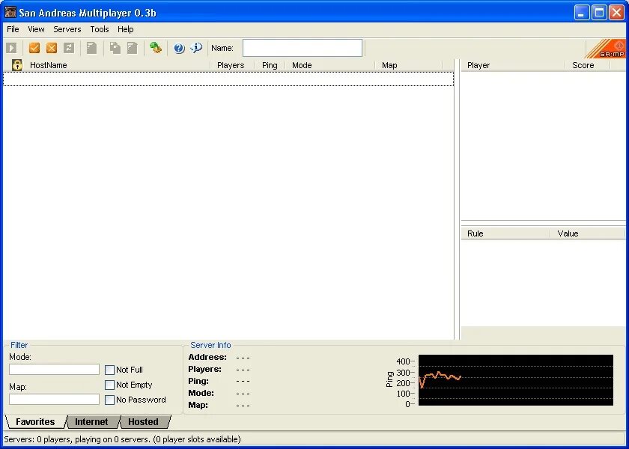Click the Copy Server Info icon
The height and width of the screenshot is (449, 629).
[x=115, y=48]
